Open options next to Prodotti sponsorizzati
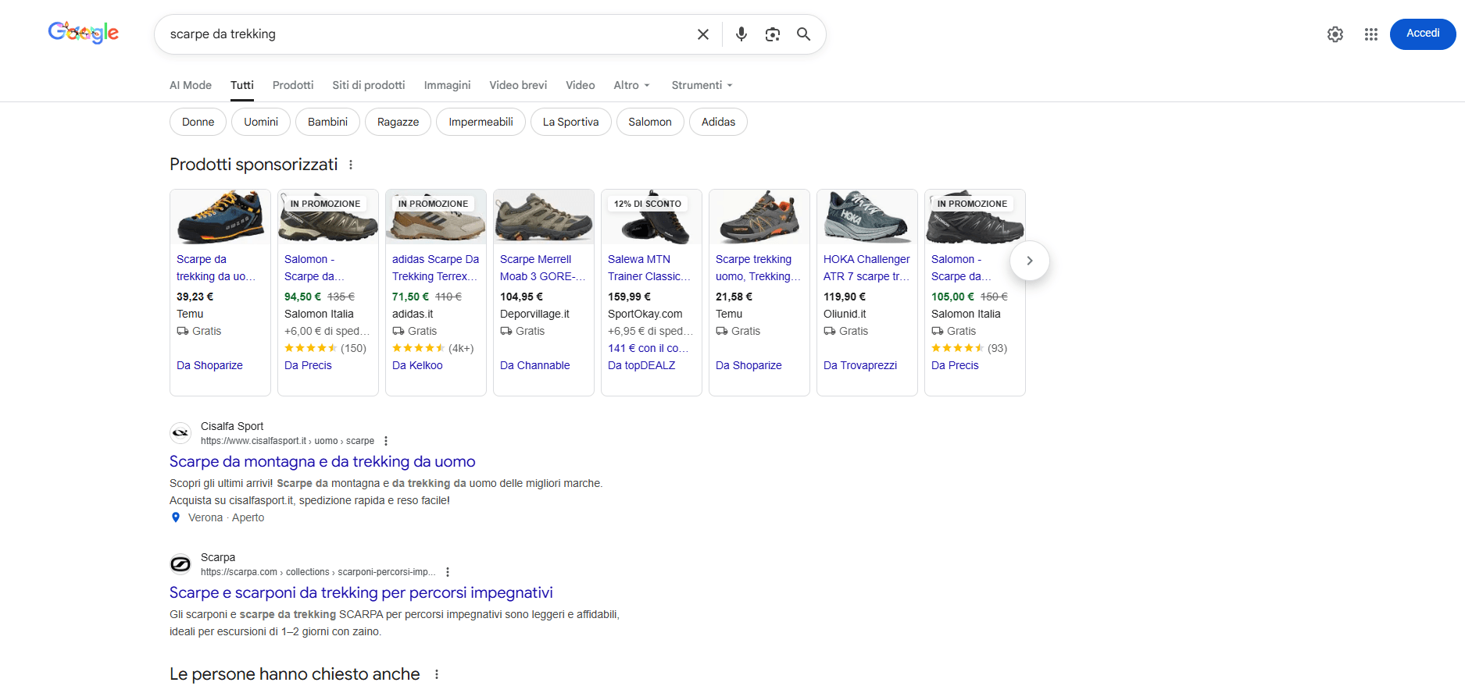This screenshot has height=693, width=1465. pos(351,165)
